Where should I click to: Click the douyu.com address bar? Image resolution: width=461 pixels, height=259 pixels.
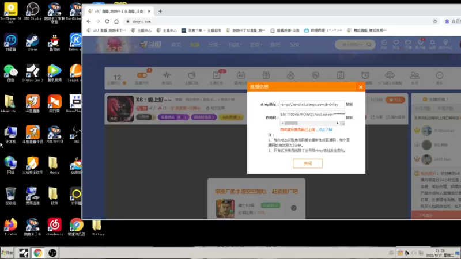click(x=277, y=21)
